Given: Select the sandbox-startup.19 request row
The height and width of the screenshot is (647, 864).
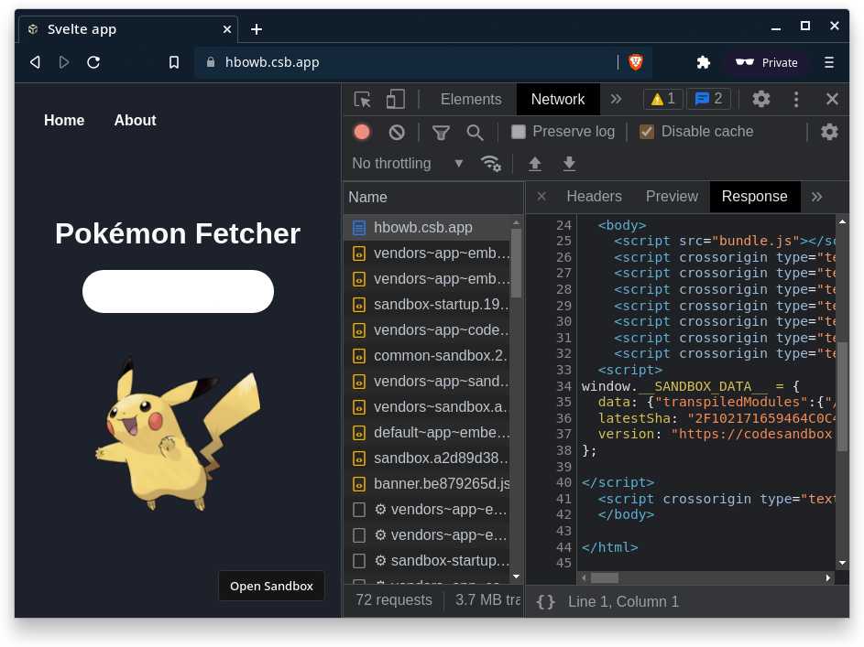Looking at the screenshot, I should click(428, 304).
